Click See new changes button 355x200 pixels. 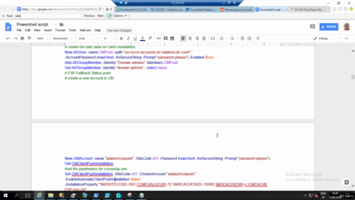[119, 31]
